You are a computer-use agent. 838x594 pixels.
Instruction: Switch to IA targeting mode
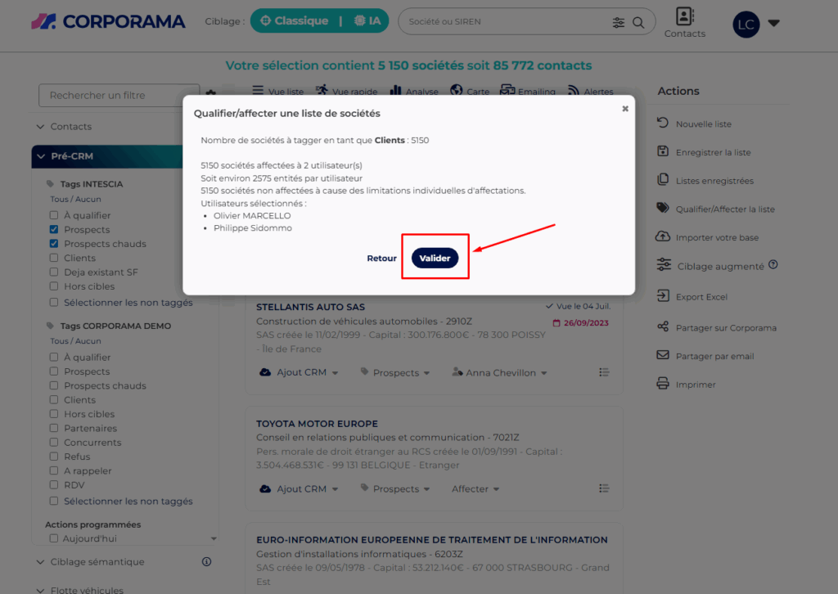[367, 21]
